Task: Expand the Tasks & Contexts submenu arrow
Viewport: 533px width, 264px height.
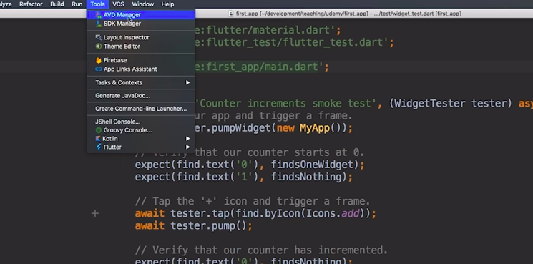Action: tap(187, 82)
